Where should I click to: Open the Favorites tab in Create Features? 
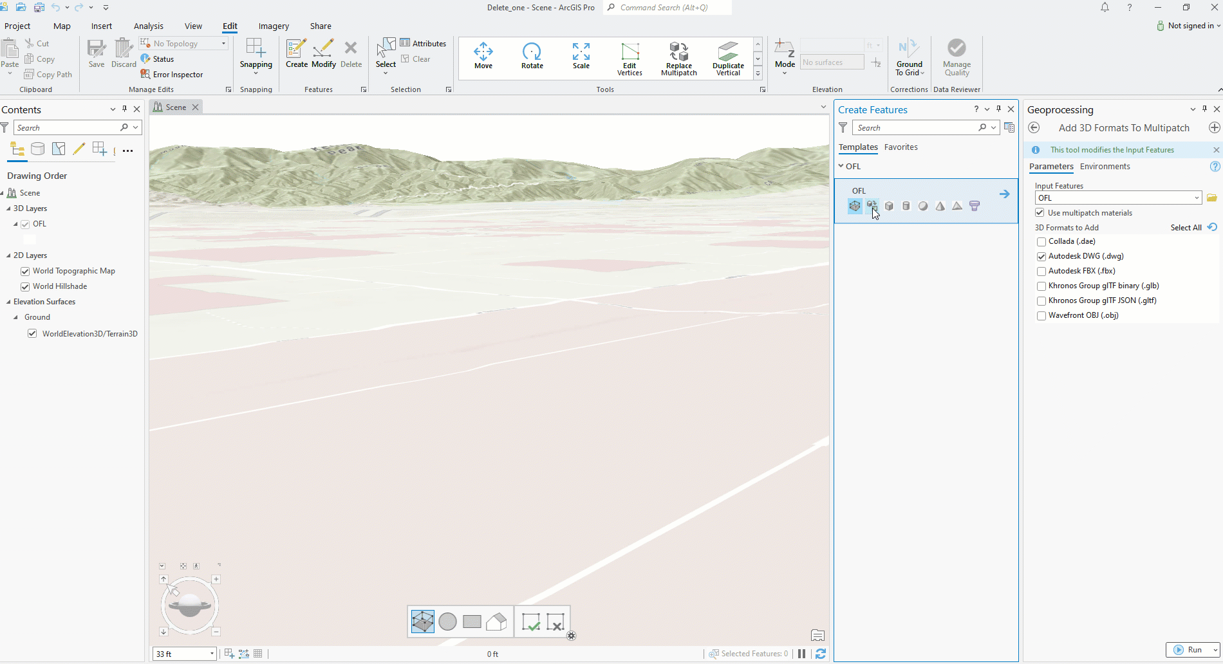coord(901,147)
